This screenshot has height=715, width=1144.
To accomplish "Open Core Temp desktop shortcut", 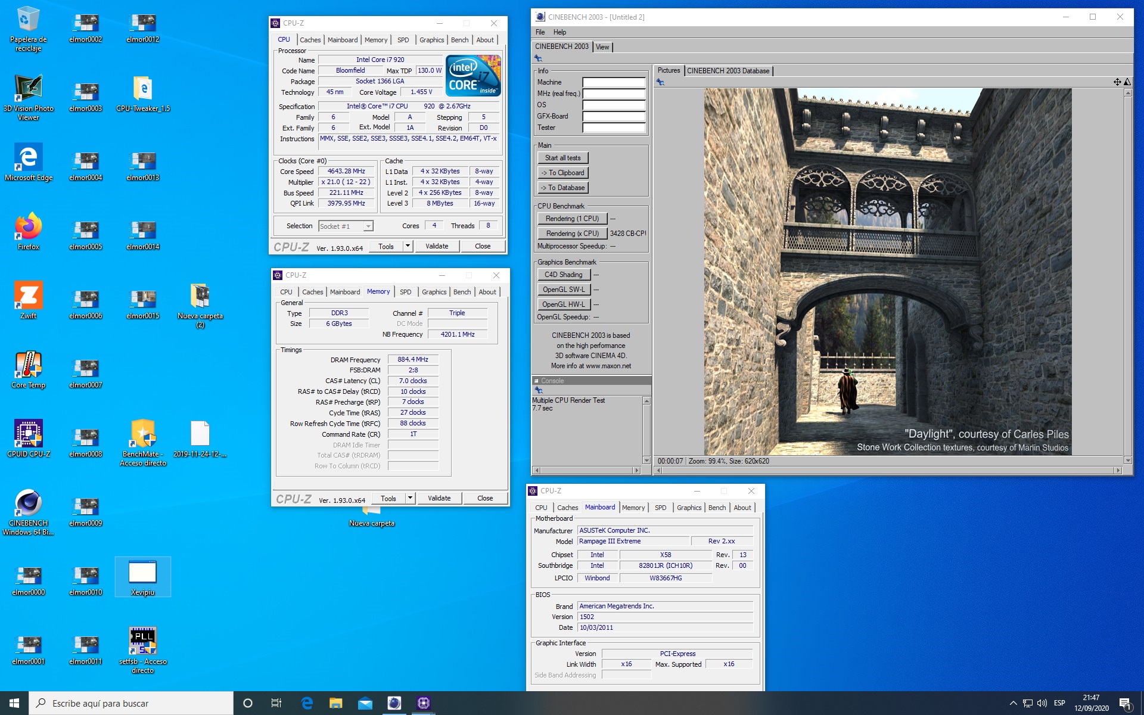I will 28,369.
